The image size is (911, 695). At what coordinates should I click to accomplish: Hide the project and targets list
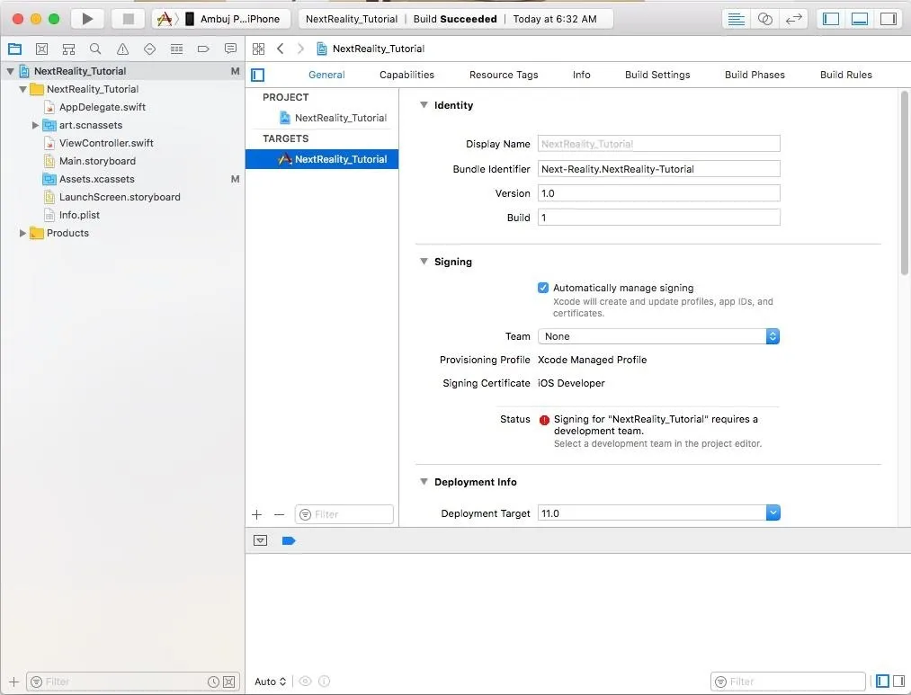click(258, 75)
